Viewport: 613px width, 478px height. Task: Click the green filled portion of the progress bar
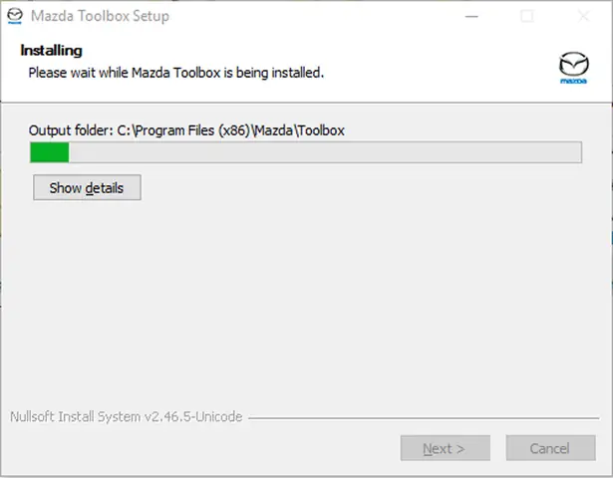pos(49,152)
